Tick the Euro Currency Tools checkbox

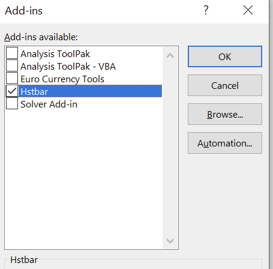point(12,78)
